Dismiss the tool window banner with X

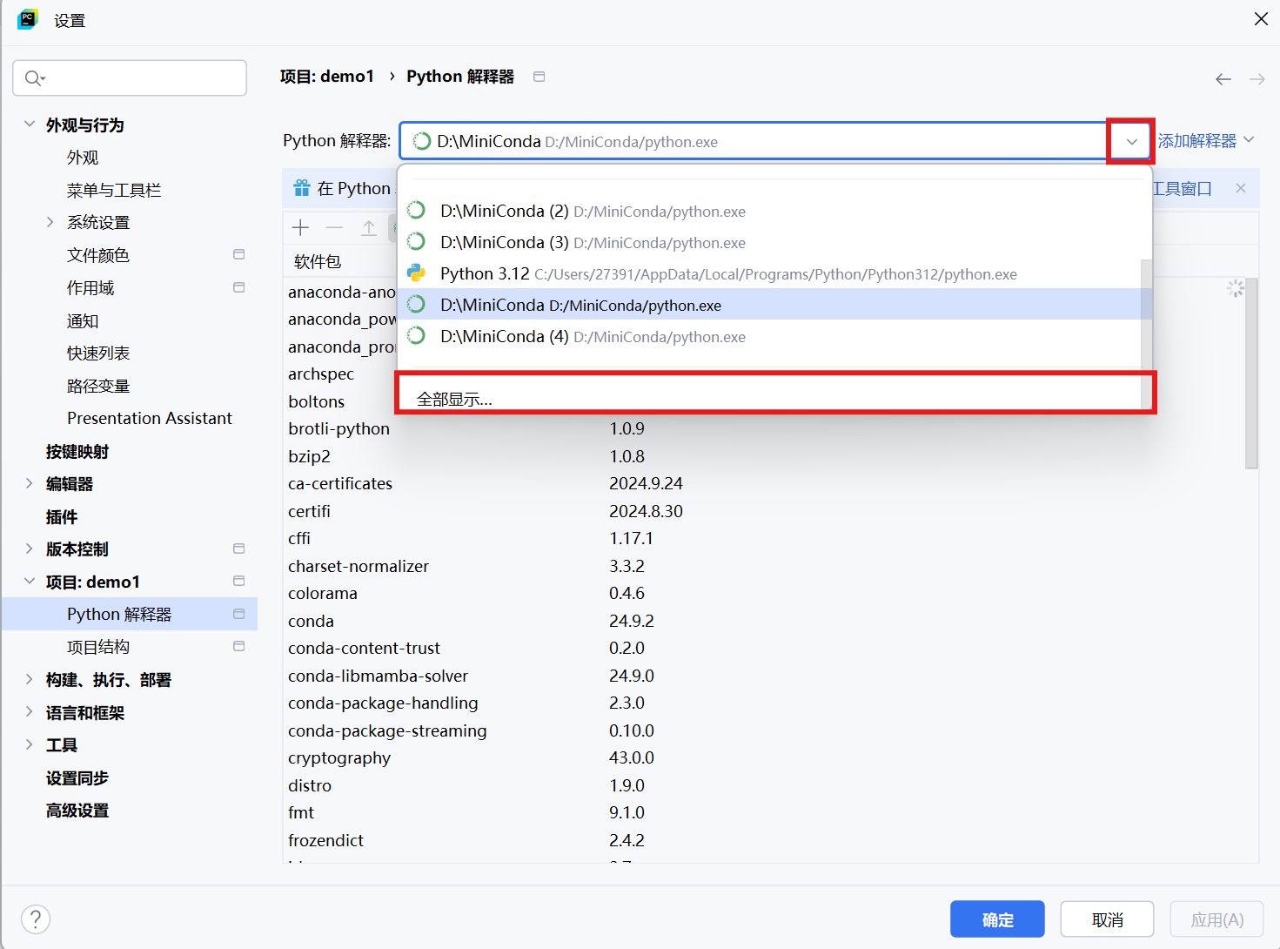(x=1241, y=188)
